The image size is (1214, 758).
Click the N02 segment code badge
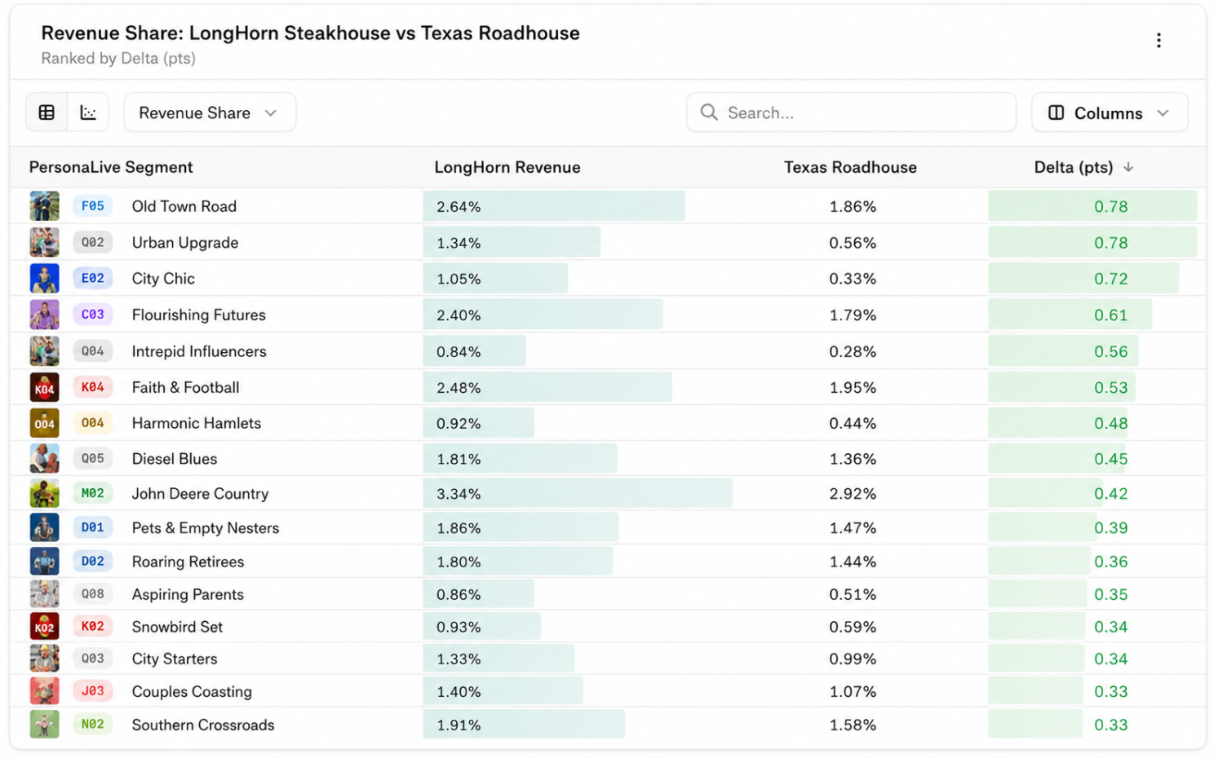(92, 725)
